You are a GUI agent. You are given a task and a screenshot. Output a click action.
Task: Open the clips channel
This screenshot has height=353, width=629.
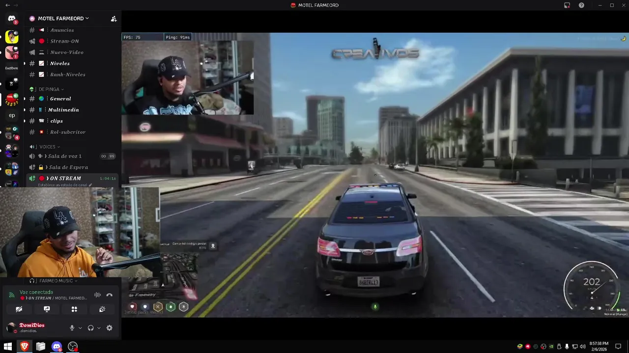73,121
